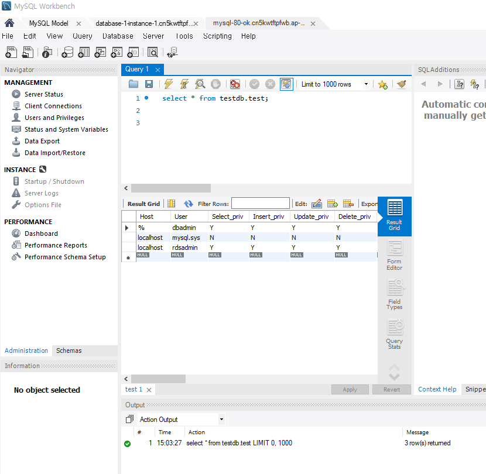Save the script to file

(149, 84)
